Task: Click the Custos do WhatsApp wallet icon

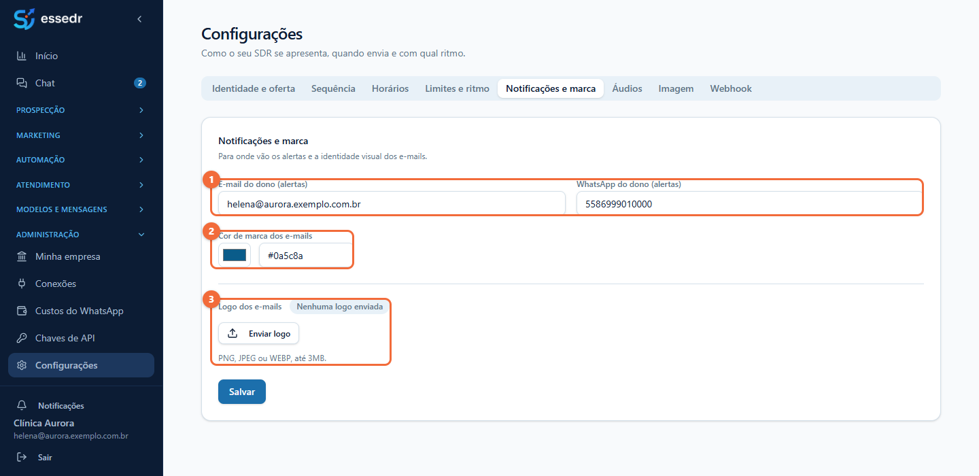Action: click(x=22, y=311)
